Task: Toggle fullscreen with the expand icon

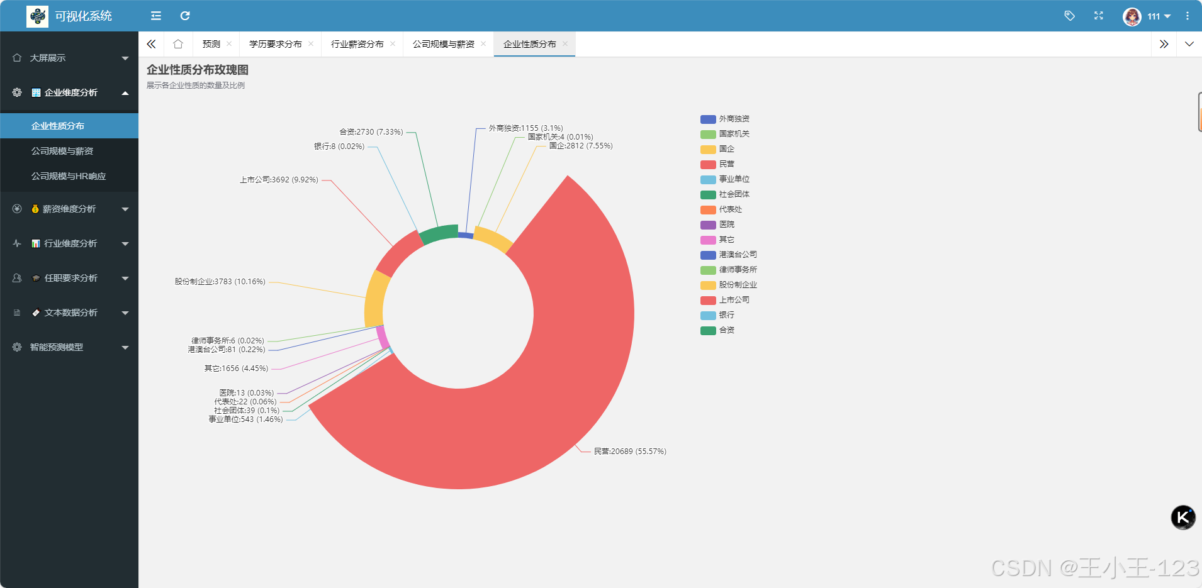Action: click(x=1099, y=16)
